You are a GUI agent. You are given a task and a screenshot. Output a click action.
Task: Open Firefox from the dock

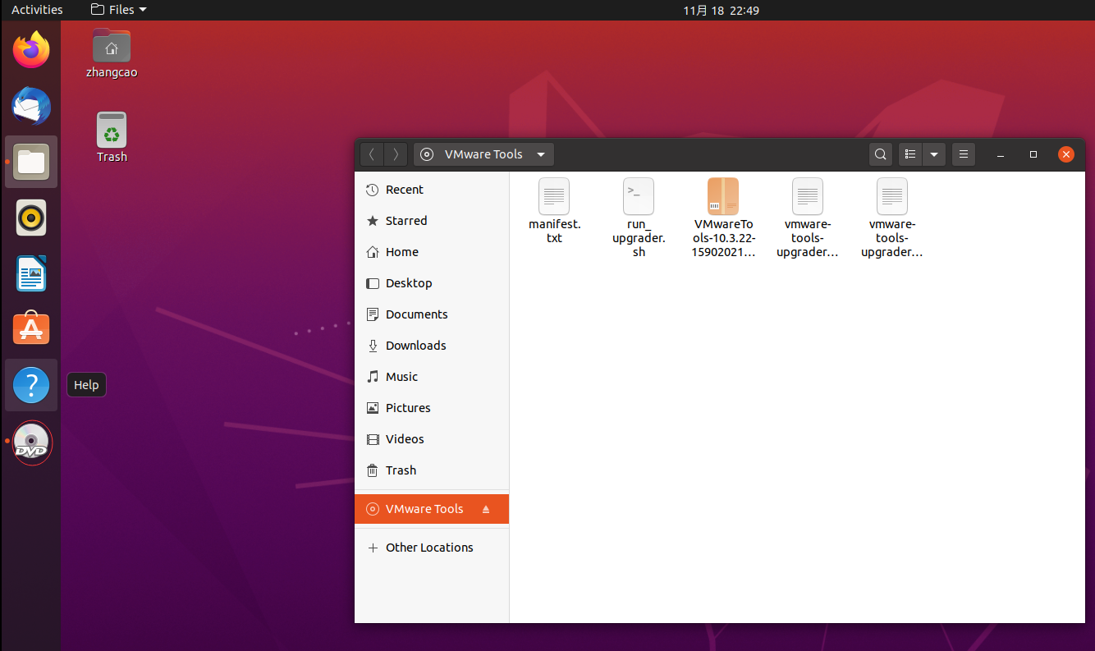pyautogui.click(x=31, y=50)
